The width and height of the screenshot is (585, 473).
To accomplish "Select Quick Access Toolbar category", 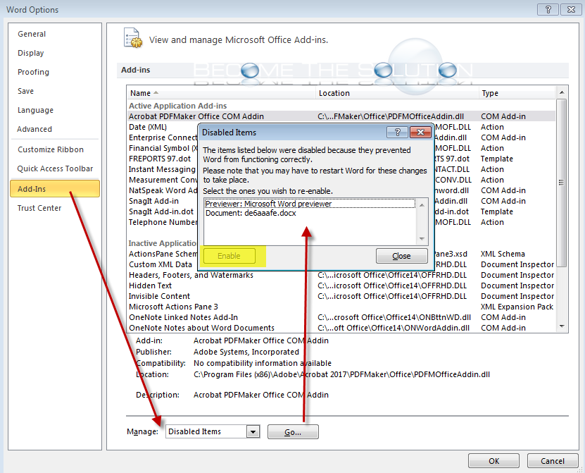I will 55,169.
